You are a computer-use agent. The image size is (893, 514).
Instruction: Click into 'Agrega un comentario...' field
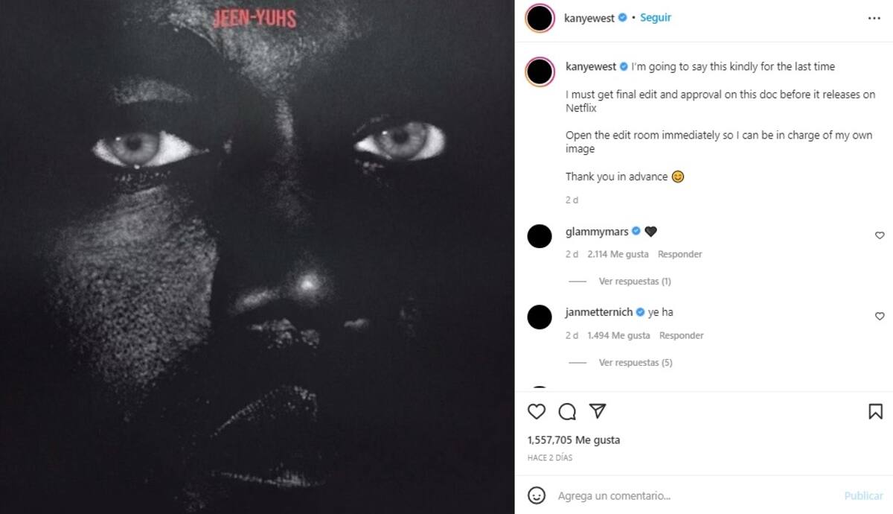tap(692, 495)
